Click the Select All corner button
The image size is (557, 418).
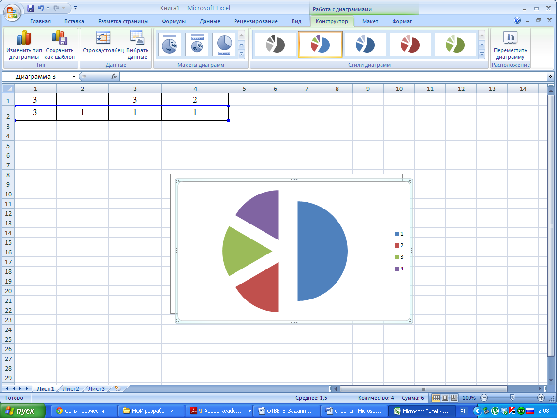point(8,89)
